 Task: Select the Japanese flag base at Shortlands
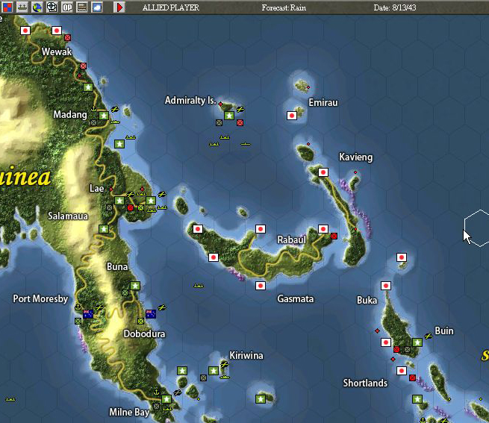402,371
